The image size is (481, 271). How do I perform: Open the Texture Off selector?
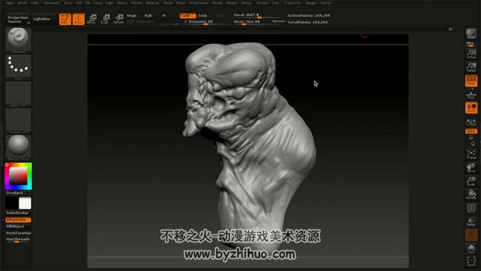coord(18,120)
